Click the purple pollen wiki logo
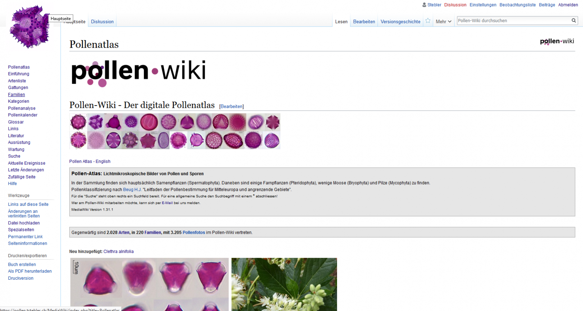This screenshot has width=583, height=311. coord(30,27)
